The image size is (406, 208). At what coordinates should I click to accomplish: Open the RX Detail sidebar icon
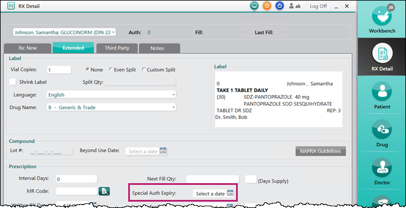[x=382, y=53]
